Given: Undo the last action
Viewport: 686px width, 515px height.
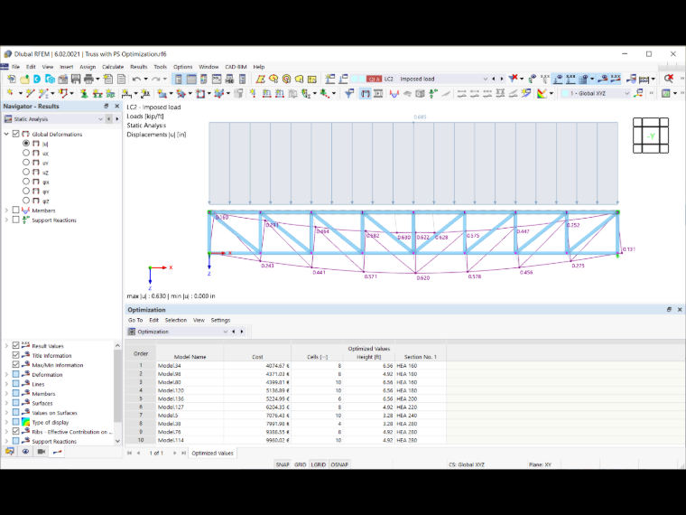Looking at the screenshot, I should tap(136, 79).
